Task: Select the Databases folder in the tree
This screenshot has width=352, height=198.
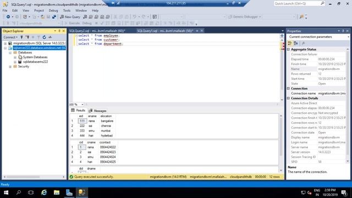Action: tap(25, 53)
